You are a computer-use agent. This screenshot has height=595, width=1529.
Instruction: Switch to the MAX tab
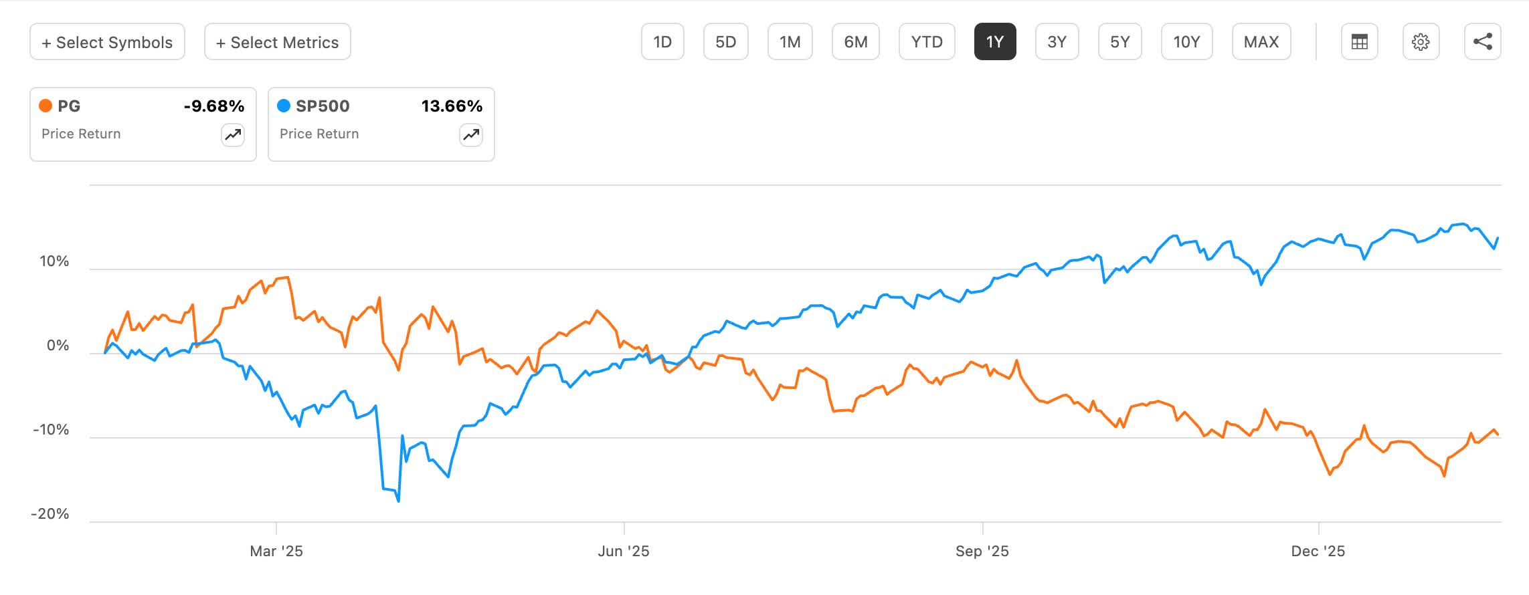(1261, 41)
